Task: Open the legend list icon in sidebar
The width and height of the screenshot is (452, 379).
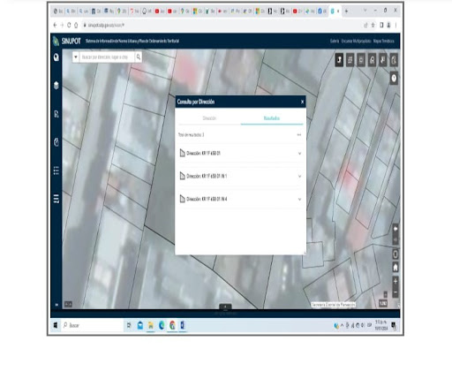Action: click(x=56, y=171)
